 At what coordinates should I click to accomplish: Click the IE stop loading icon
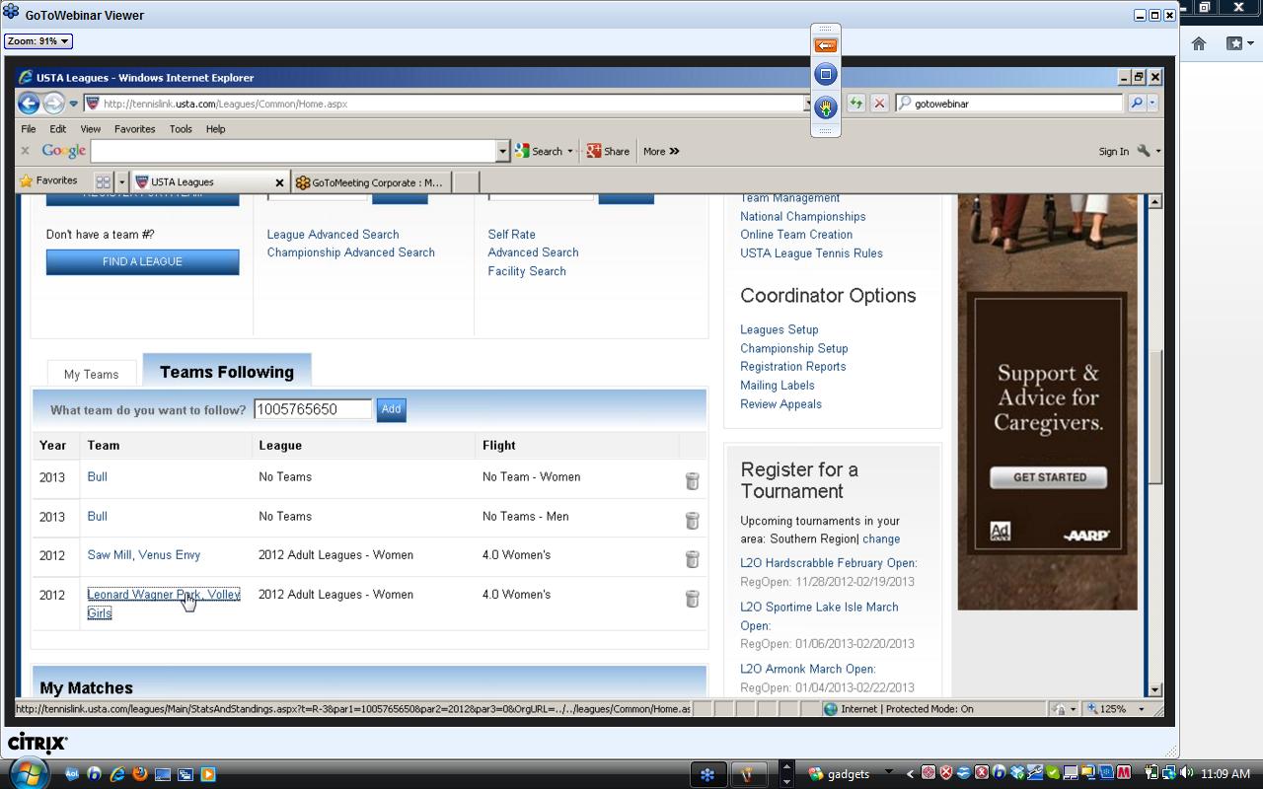[879, 104]
